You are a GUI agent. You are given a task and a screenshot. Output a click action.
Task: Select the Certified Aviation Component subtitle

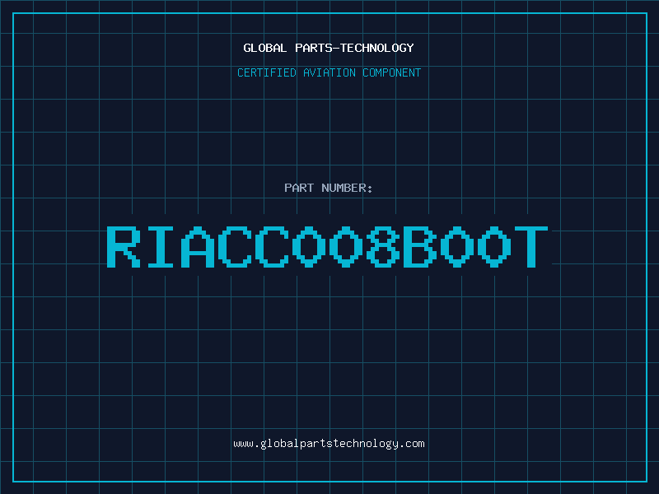tap(329, 72)
